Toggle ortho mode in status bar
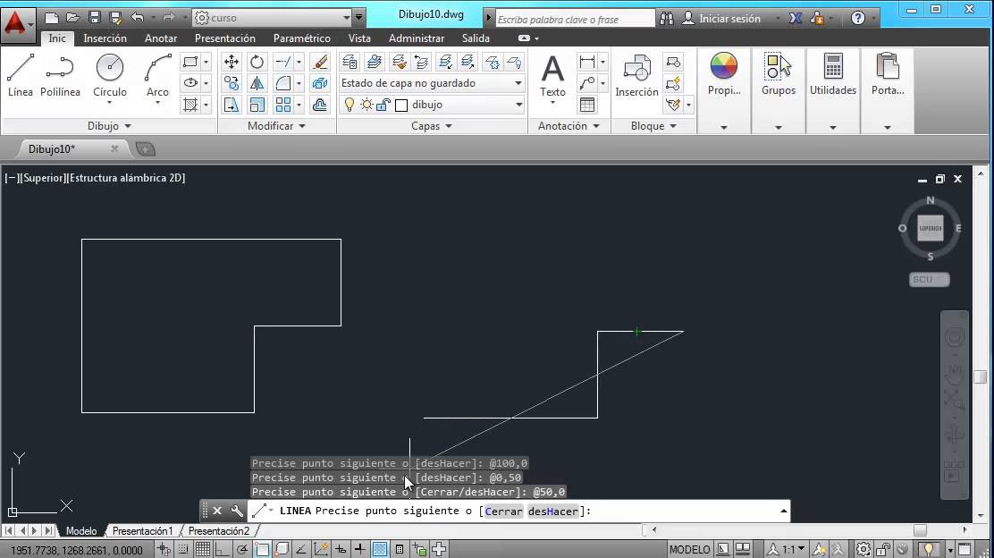Image resolution: width=994 pixels, height=558 pixels. [x=222, y=550]
